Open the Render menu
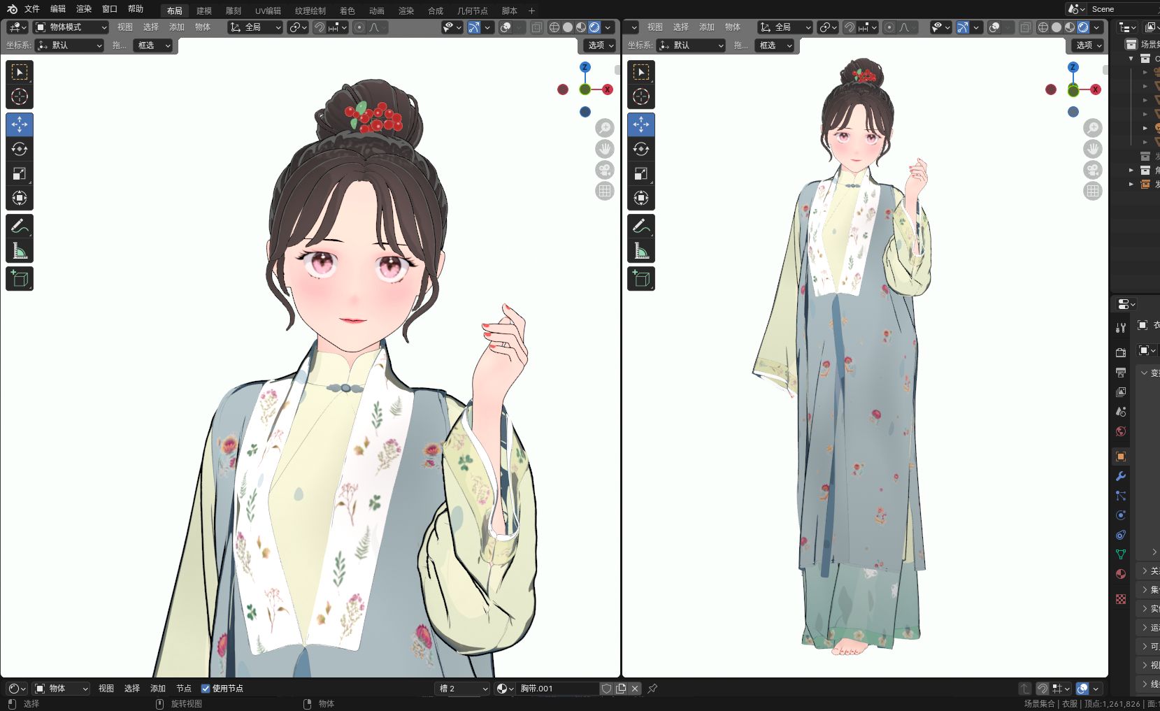 pos(84,9)
